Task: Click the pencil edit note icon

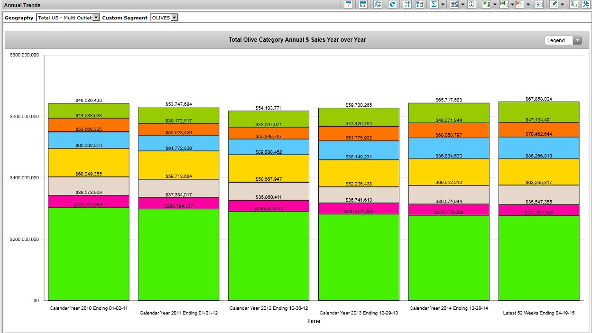Action: pos(553,4)
